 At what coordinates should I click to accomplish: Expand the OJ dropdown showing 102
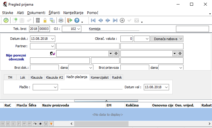[78, 29]
